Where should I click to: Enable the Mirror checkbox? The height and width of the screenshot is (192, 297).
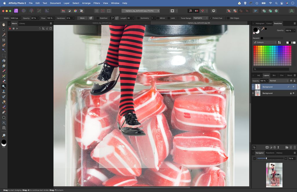tap(158, 18)
